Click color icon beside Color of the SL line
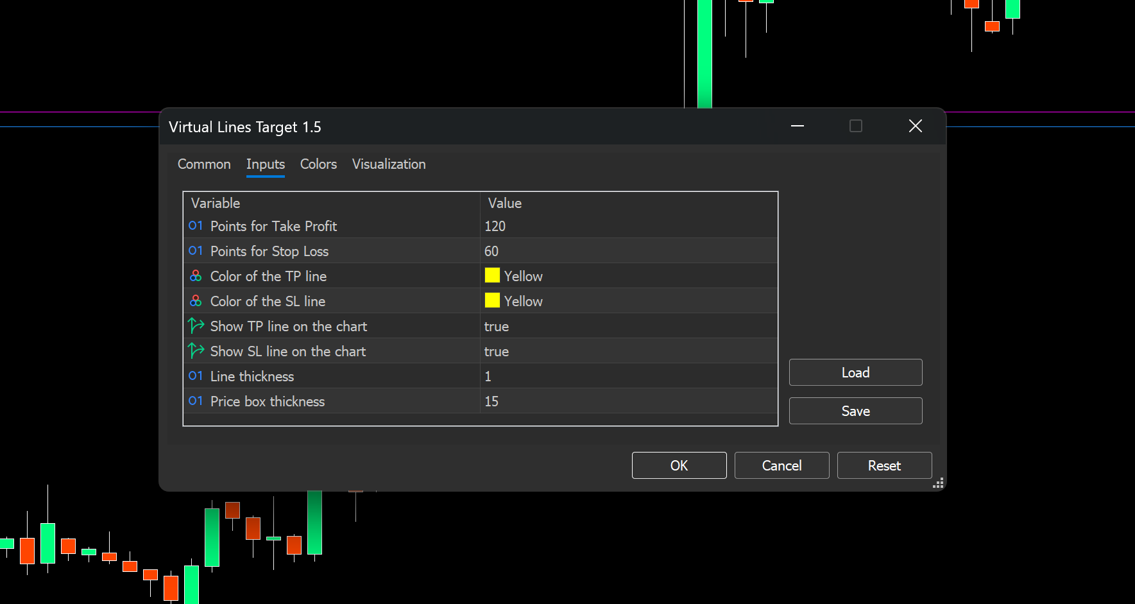This screenshot has width=1135, height=604. 196,301
